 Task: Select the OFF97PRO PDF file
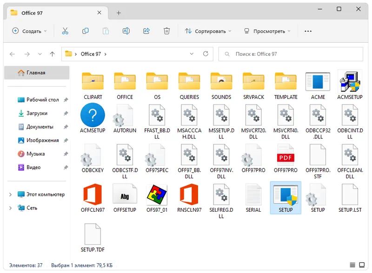point(286,159)
